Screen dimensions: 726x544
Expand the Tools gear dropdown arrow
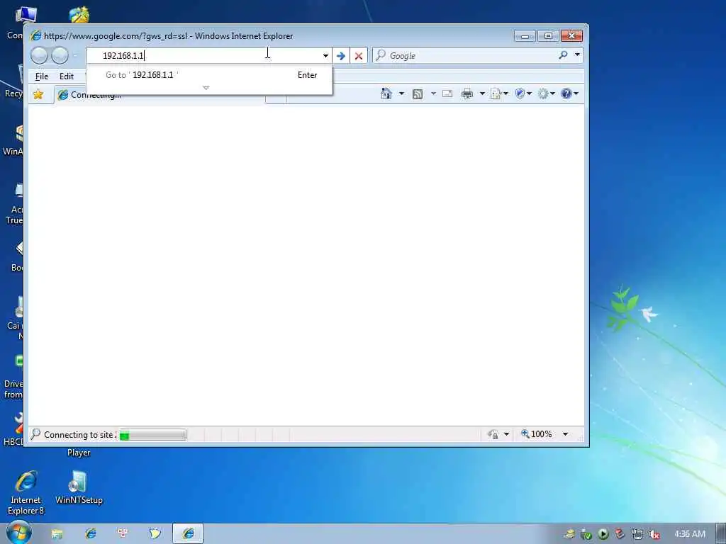[552, 94]
